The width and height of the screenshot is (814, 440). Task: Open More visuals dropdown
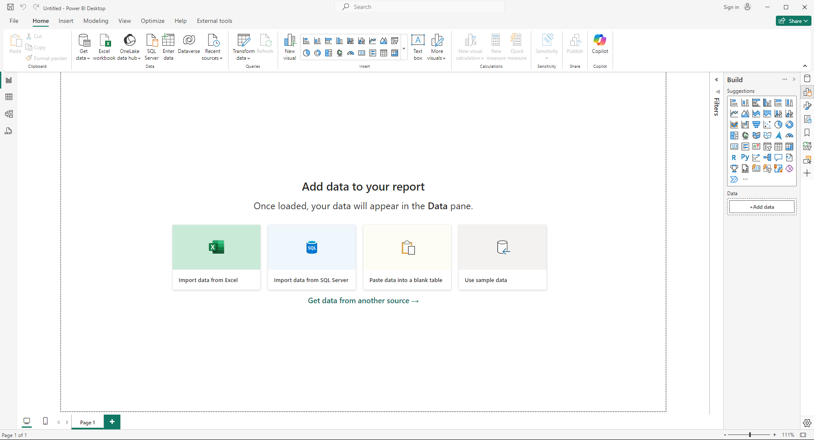437,47
